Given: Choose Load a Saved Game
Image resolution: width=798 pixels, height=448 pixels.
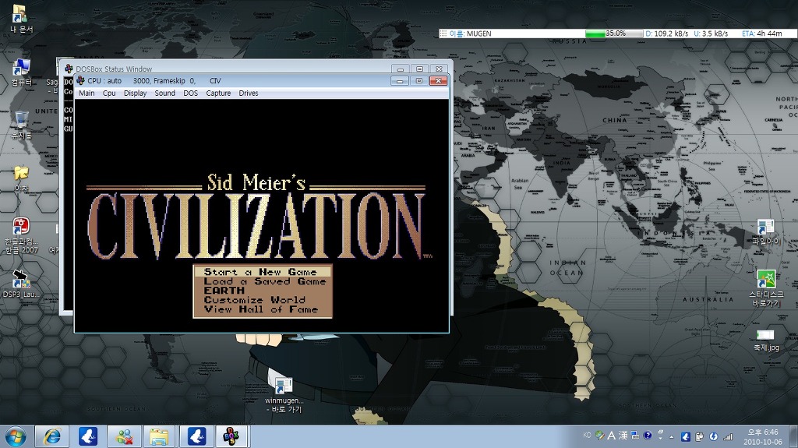Looking at the screenshot, I should 263,281.
